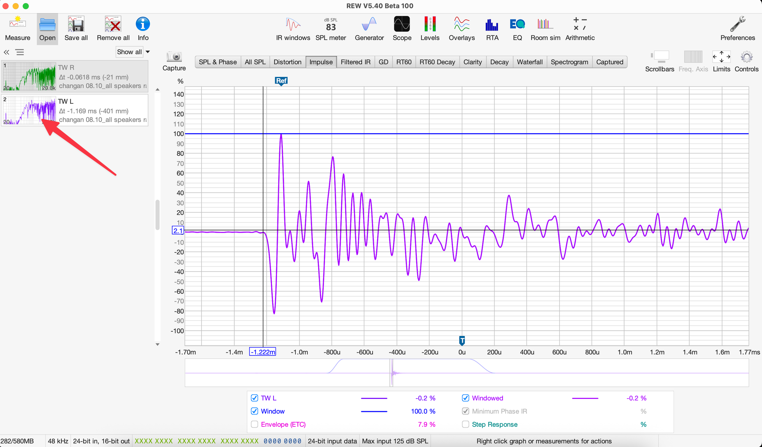
Task: Click the Capture camera icon
Action: [x=174, y=57]
